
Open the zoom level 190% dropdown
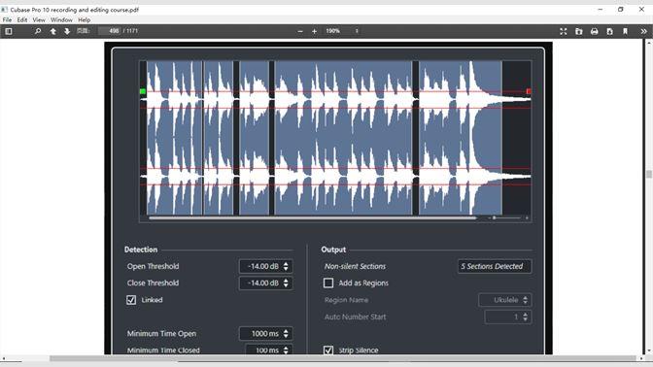(341, 31)
